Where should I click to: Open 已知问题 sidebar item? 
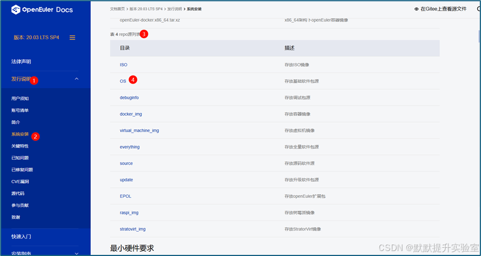point(20,158)
